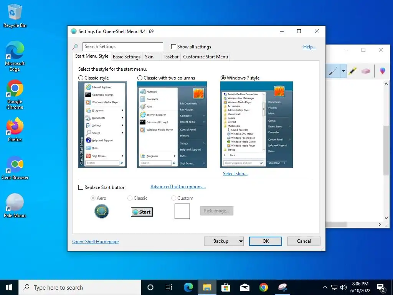Click the Pick image... button

[217, 211]
